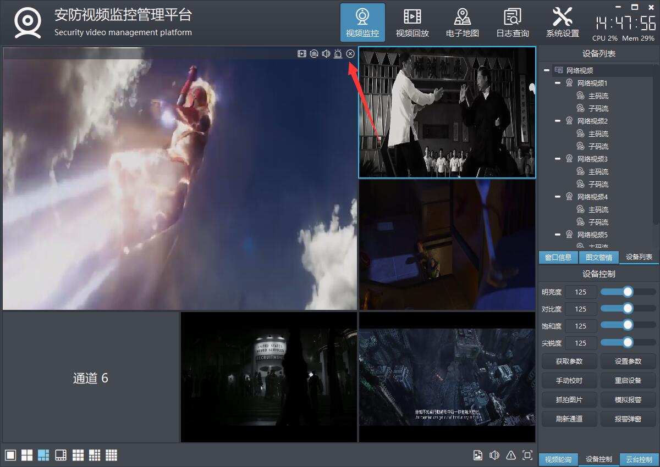Switch to the 电子地图 map tab

pos(463,23)
